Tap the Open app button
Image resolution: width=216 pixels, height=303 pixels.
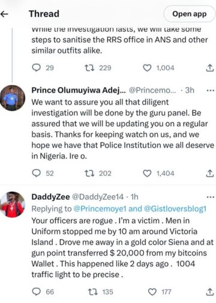click(x=190, y=14)
